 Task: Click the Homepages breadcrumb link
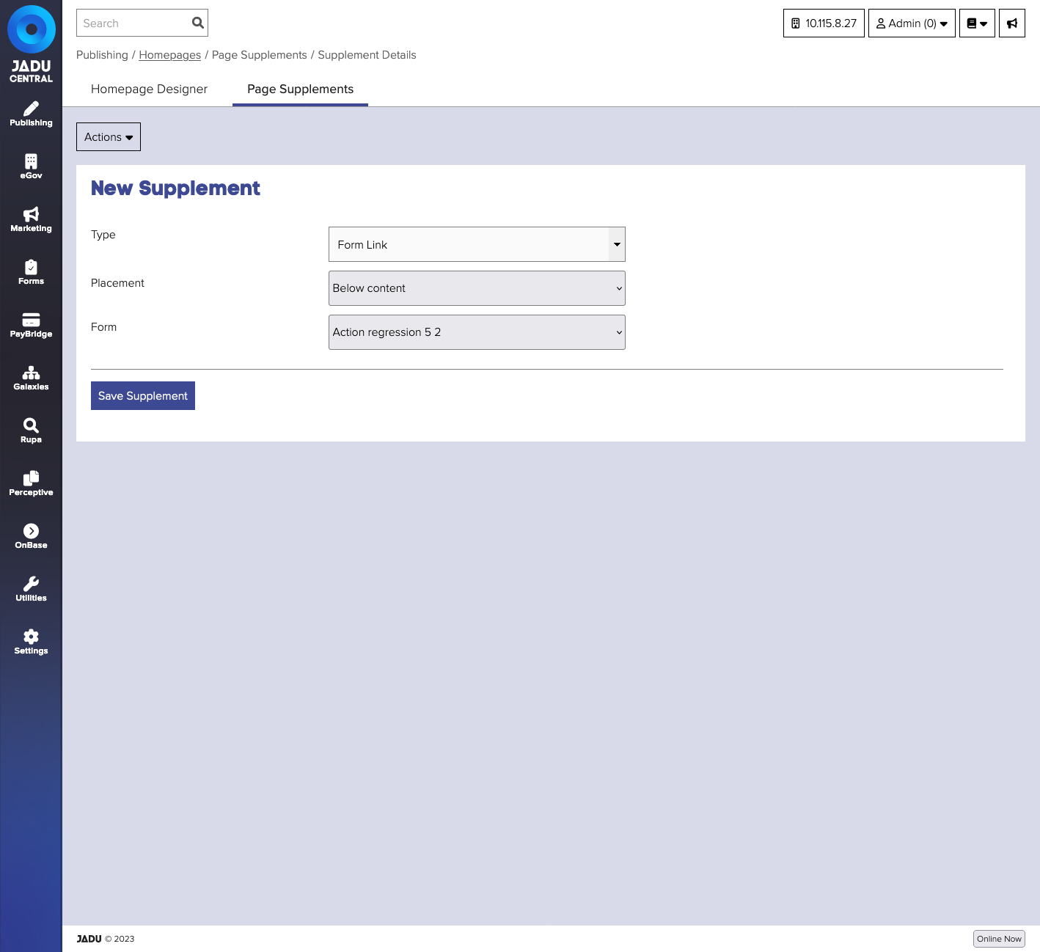tap(169, 55)
